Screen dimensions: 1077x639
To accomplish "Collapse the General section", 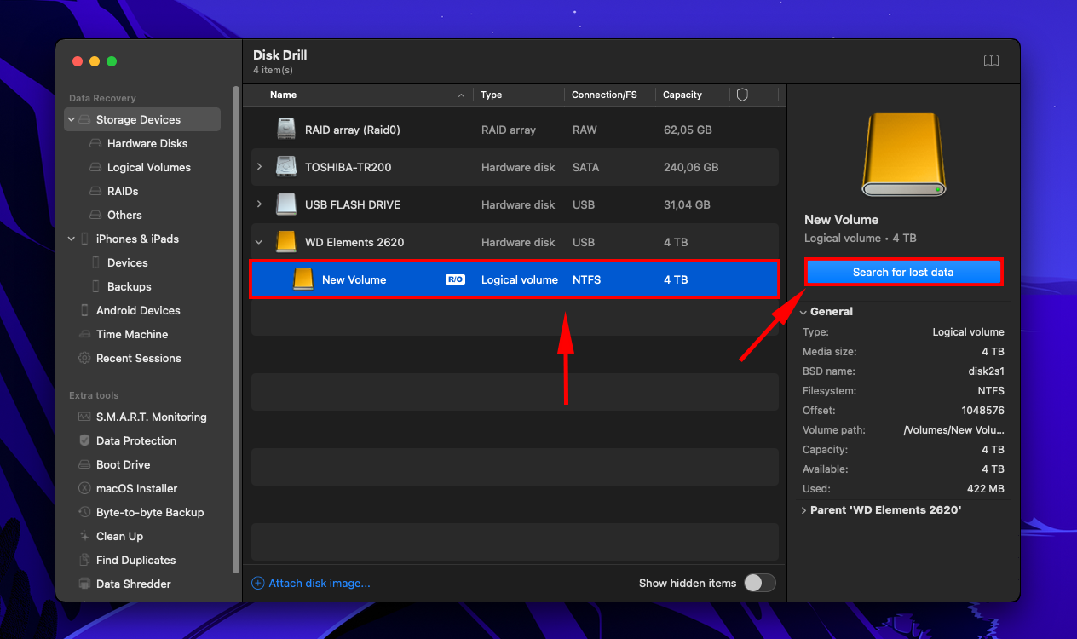I will [803, 312].
